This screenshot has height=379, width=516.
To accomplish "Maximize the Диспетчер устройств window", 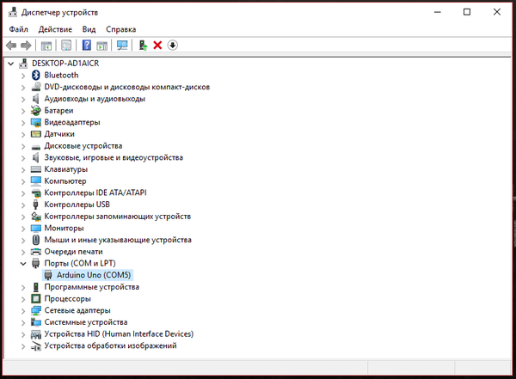I will [x=467, y=12].
